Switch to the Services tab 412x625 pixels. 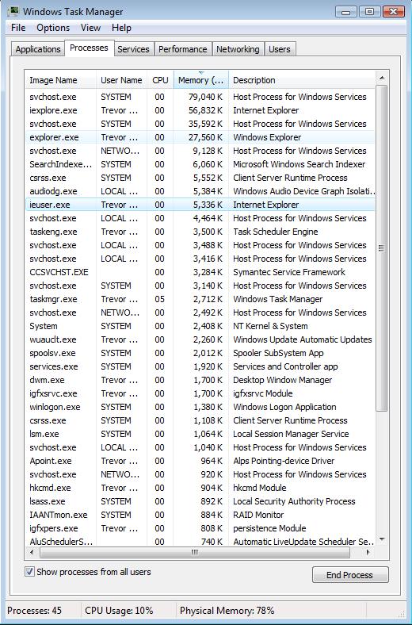tap(133, 49)
